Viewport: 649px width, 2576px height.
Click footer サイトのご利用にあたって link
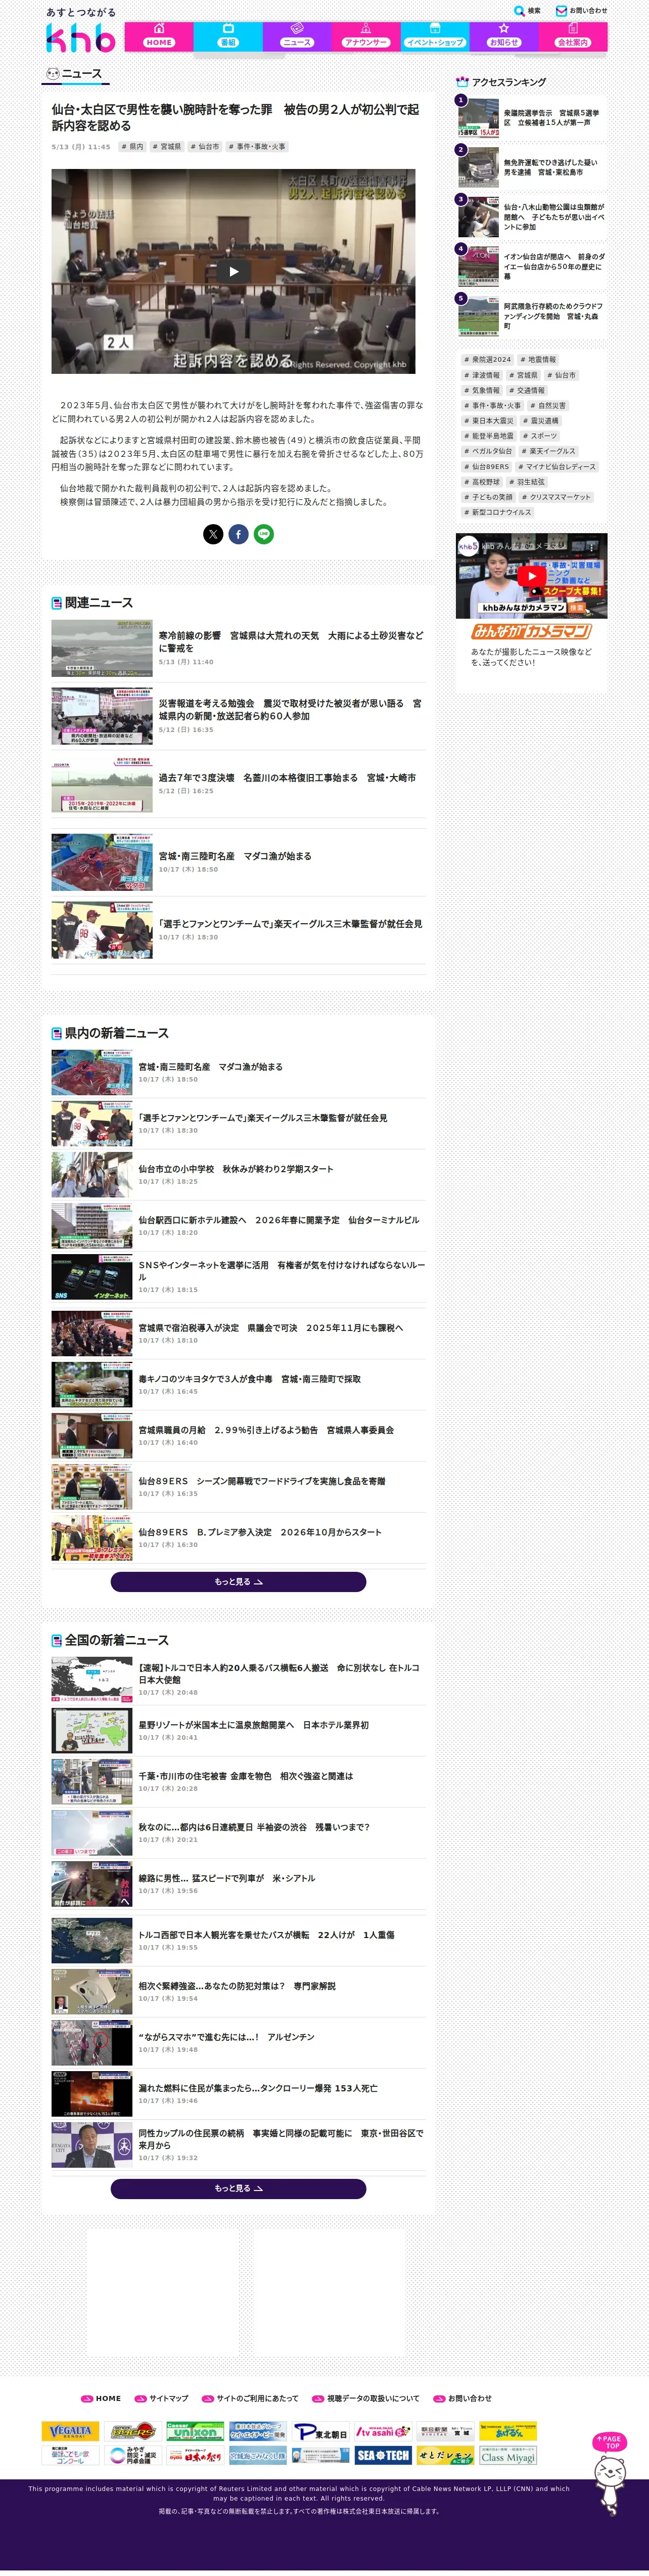[x=251, y=2398]
